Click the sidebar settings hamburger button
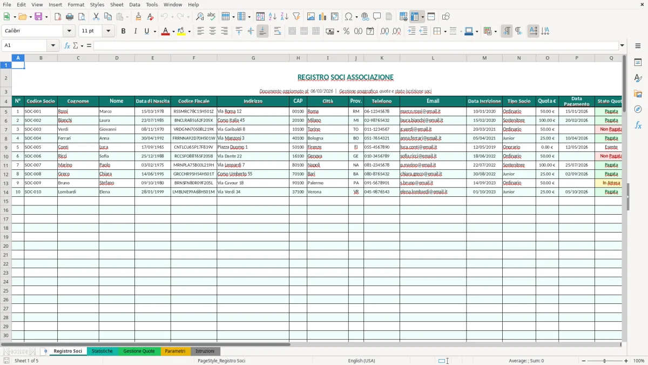The width and height of the screenshot is (648, 365). pos(638,46)
